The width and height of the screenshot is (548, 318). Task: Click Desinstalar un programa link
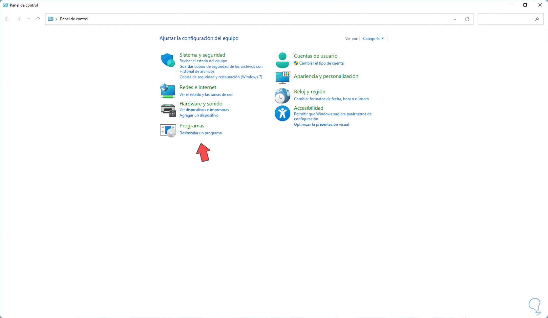coord(200,133)
